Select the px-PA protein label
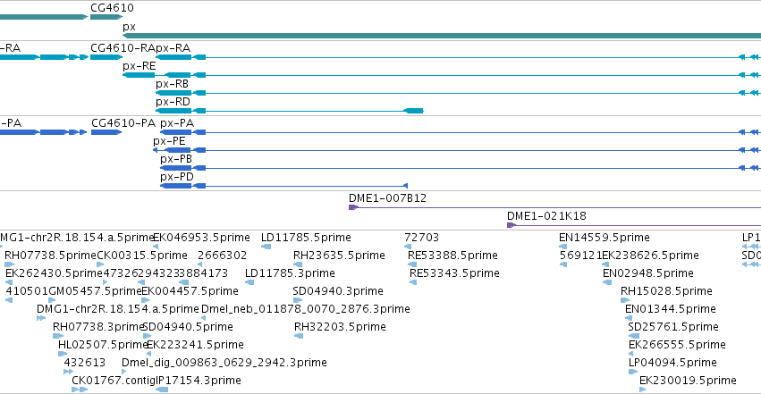Viewport: 761px width, 394px height. tap(177, 123)
